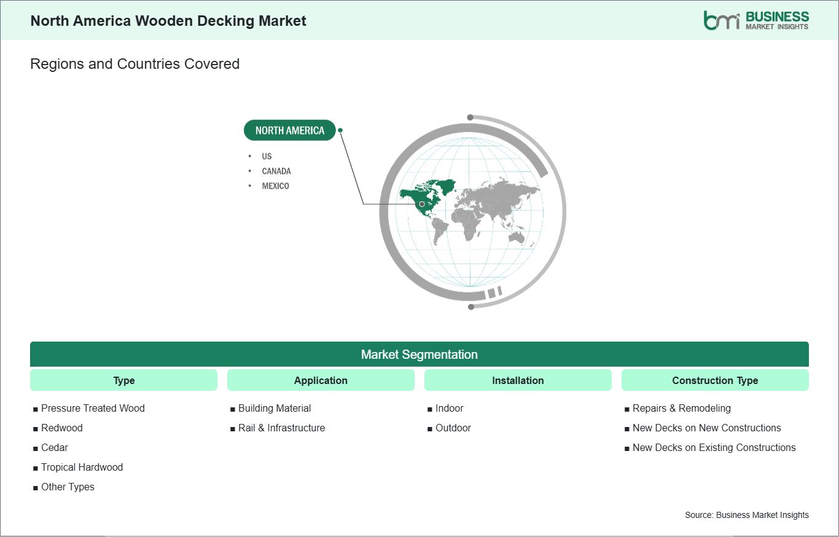Select the Type segment header
Screen dimensions: 839x537
123,380
